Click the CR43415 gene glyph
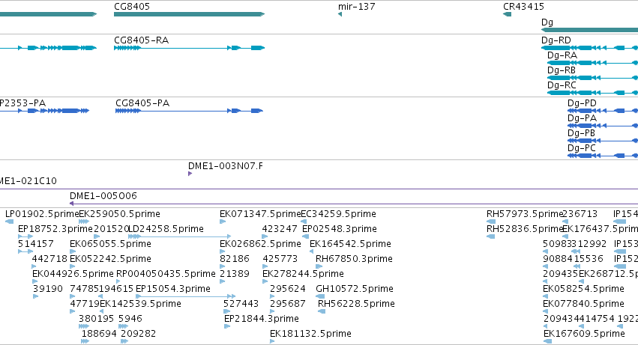 pyautogui.click(x=507, y=14)
